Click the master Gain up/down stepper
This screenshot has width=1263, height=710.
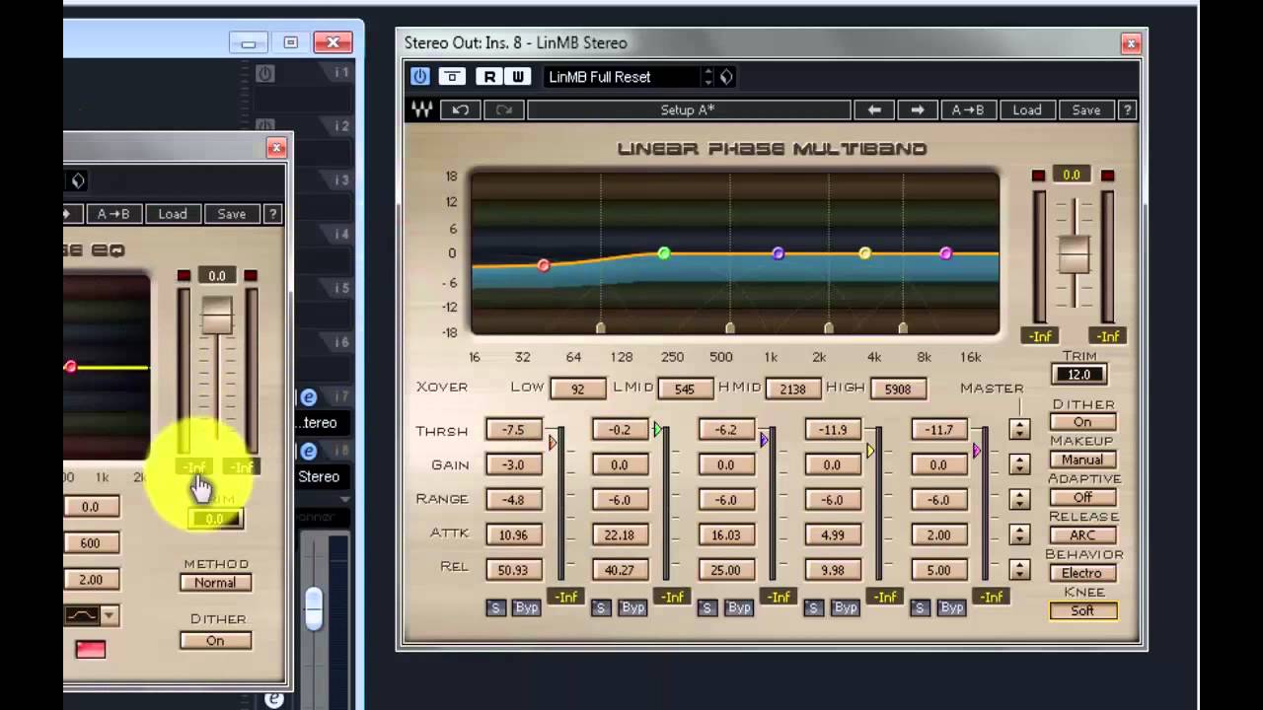click(x=1019, y=464)
